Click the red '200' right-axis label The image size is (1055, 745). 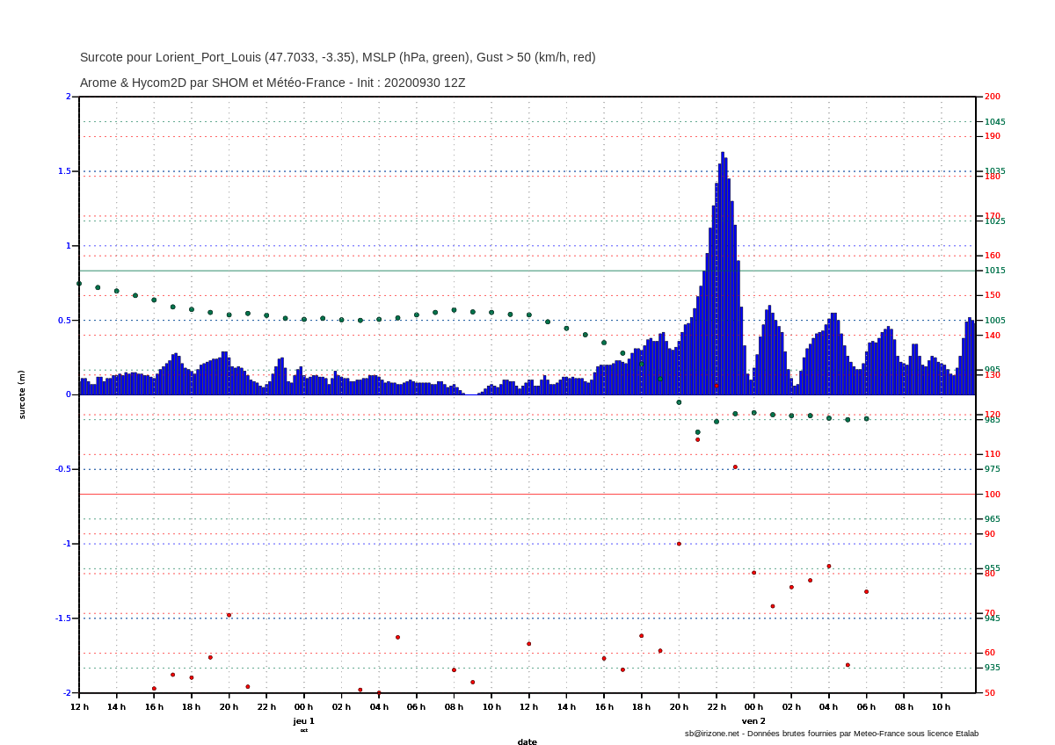click(x=992, y=97)
